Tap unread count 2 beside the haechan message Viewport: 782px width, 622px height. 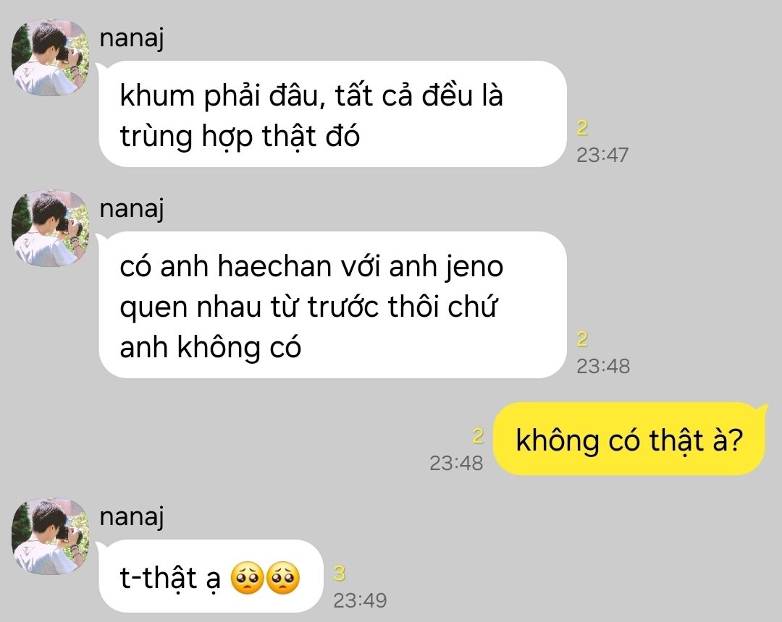[582, 339]
